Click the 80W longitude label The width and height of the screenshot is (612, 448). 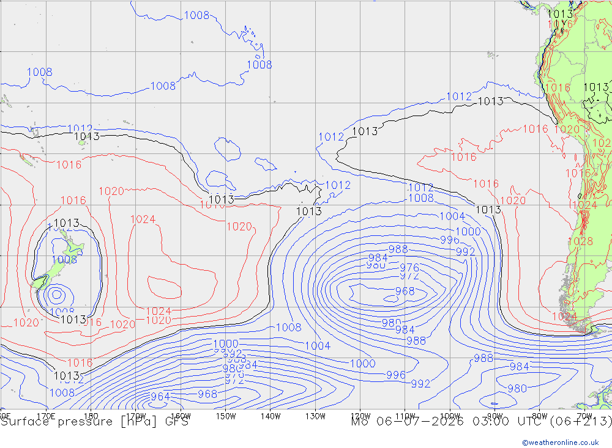click(540, 416)
